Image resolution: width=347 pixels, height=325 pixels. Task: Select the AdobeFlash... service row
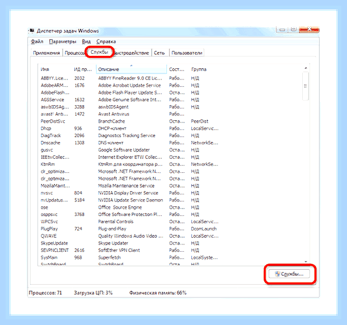point(130,92)
